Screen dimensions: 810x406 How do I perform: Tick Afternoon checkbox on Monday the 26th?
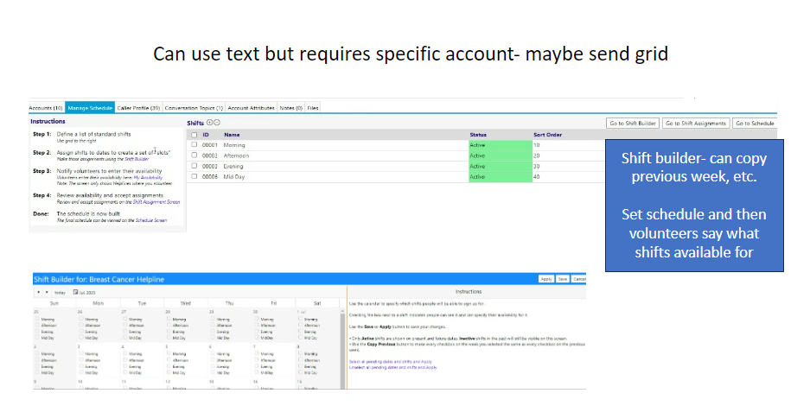tap(81, 326)
